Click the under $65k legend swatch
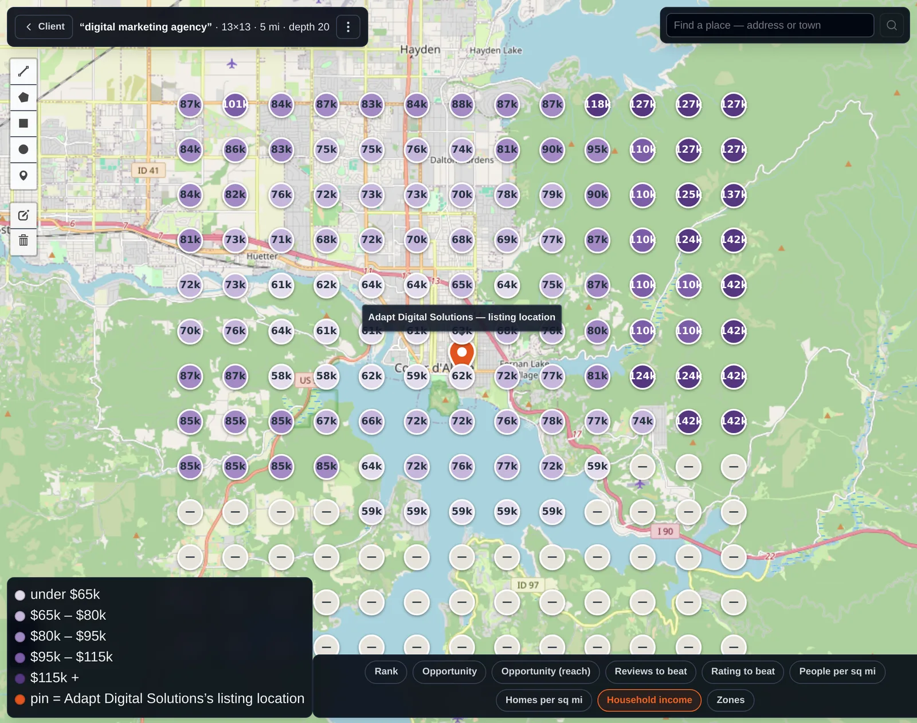The height and width of the screenshot is (723, 917). coord(20,595)
